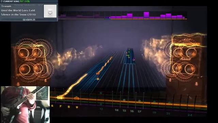Click fret number 24 on fretboard
Screen dimensions: 218x123
tap(190, 115)
